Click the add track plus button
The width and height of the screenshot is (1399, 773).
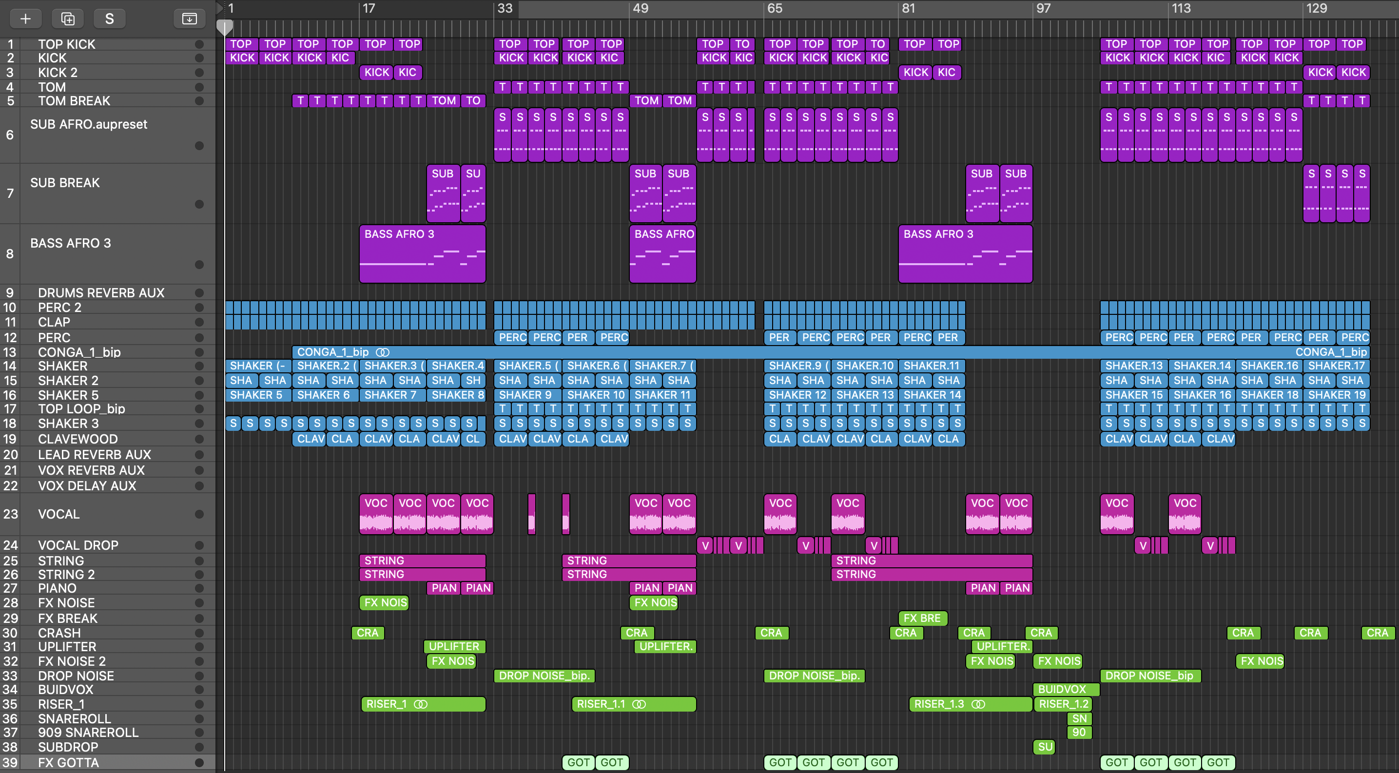pos(25,19)
